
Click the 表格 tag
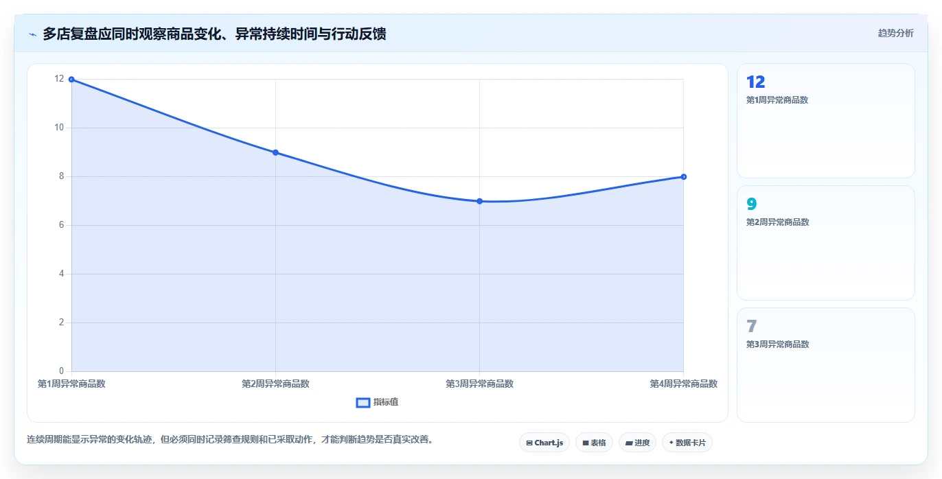594,443
